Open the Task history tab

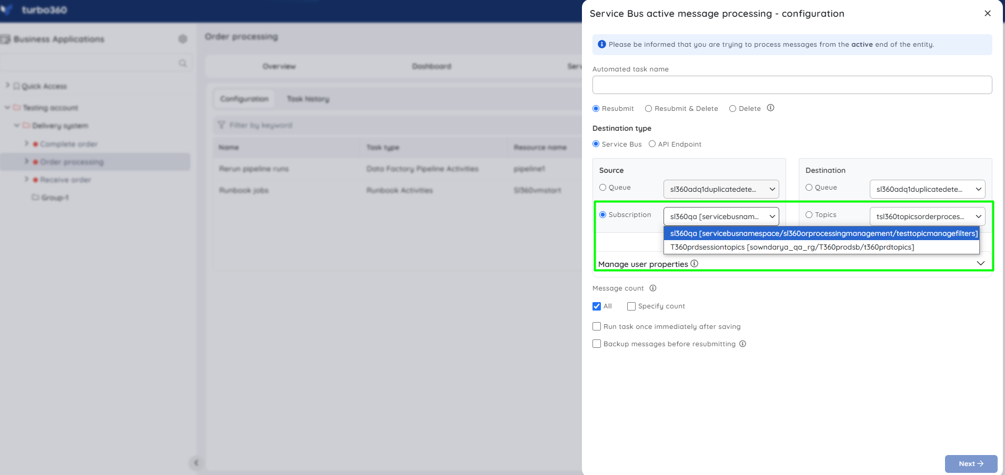(308, 99)
